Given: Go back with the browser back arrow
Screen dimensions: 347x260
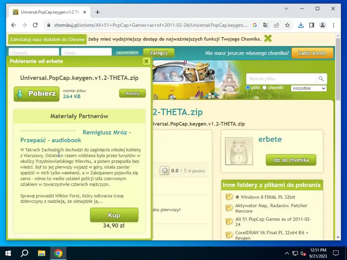Looking at the screenshot, I should 14,25.
